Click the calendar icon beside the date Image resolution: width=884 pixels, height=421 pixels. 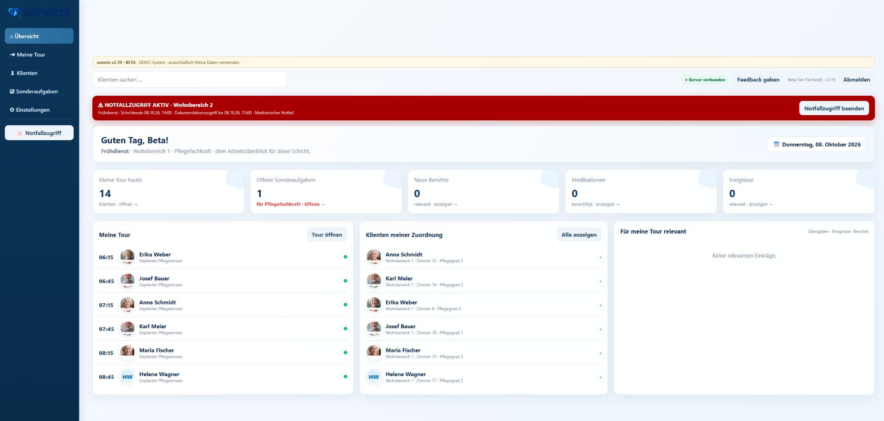pyautogui.click(x=777, y=145)
